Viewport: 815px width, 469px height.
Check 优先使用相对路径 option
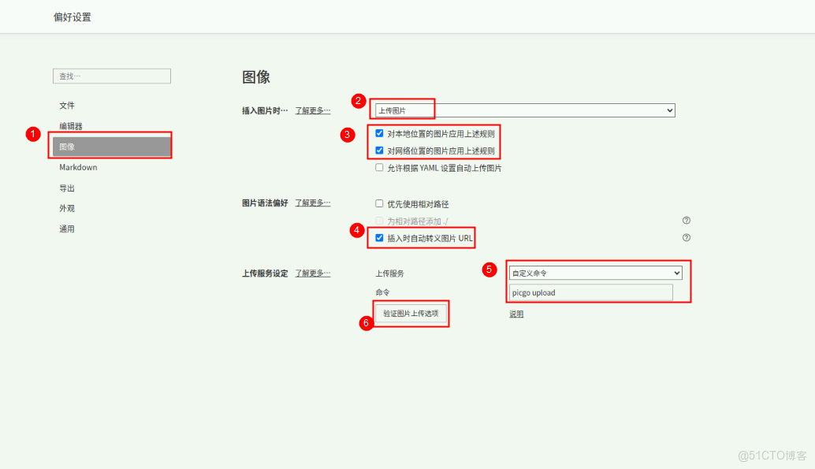tap(379, 203)
